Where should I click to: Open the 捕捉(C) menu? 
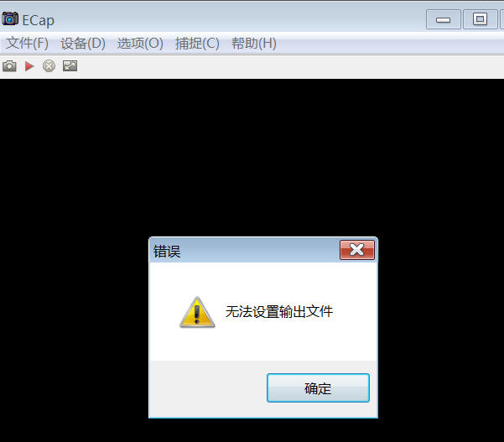click(197, 44)
